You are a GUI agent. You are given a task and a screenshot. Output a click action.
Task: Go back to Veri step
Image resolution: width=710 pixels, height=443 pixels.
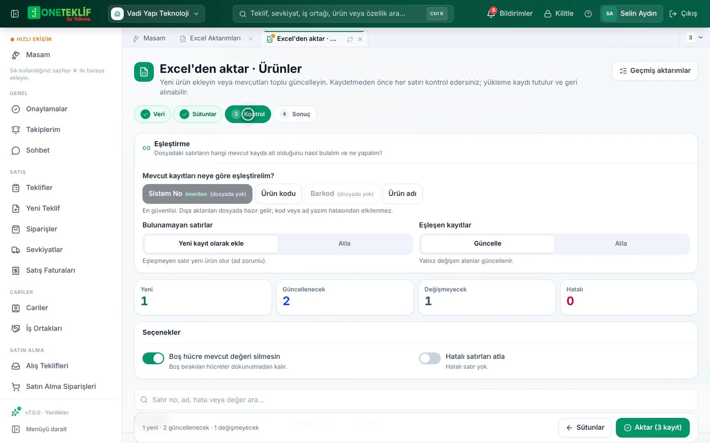click(153, 114)
